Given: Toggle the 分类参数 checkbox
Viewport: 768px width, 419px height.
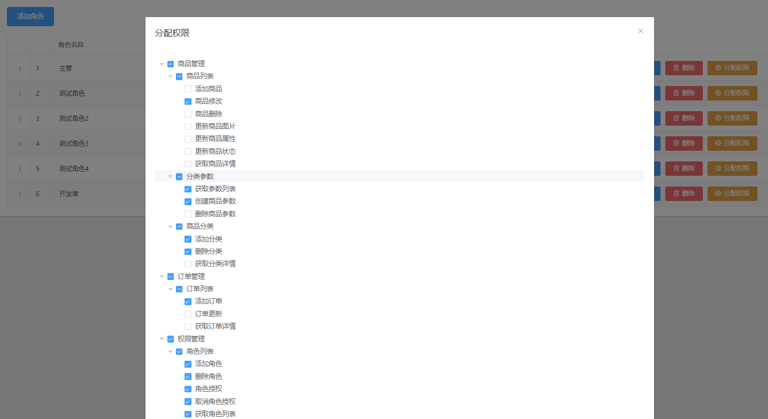Looking at the screenshot, I should pyautogui.click(x=179, y=176).
